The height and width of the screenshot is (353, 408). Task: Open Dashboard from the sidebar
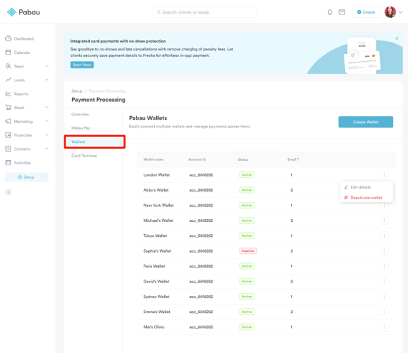[20, 39]
